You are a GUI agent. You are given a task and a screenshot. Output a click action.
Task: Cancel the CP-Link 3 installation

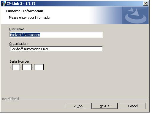(x=133, y=106)
